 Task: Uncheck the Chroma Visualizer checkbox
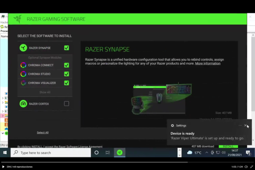click(x=67, y=83)
